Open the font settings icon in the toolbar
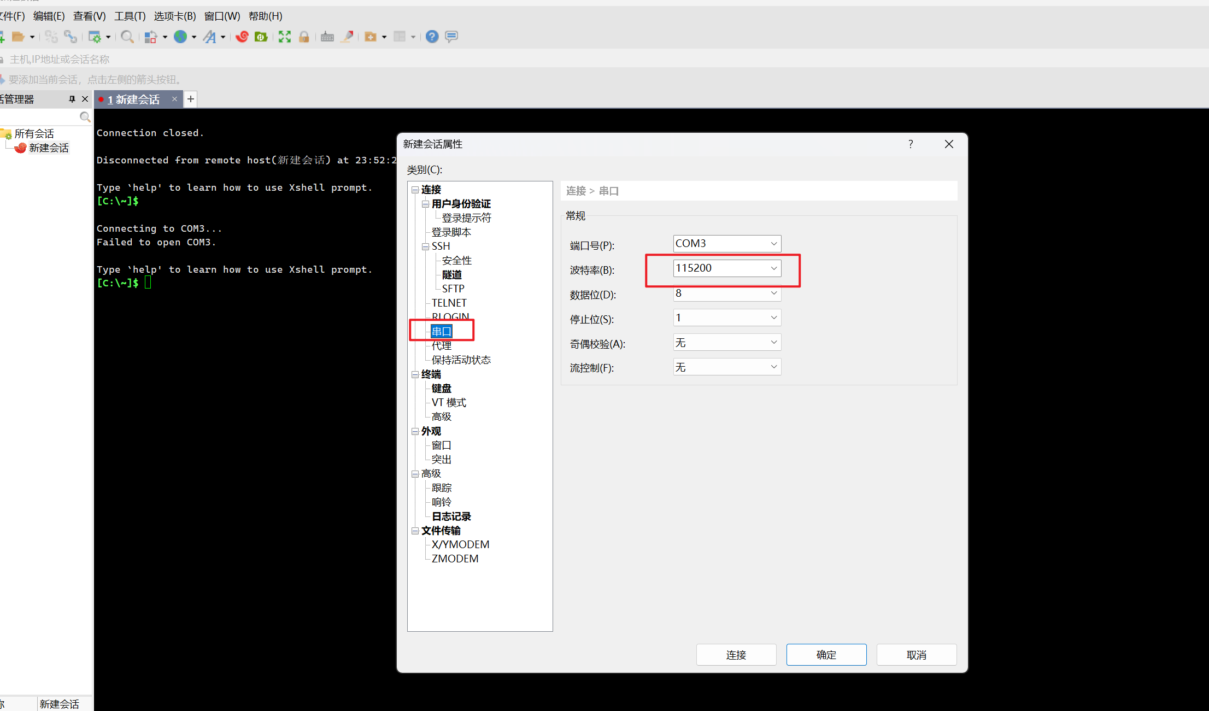Screen dimensions: 1209x711 (210, 37)
